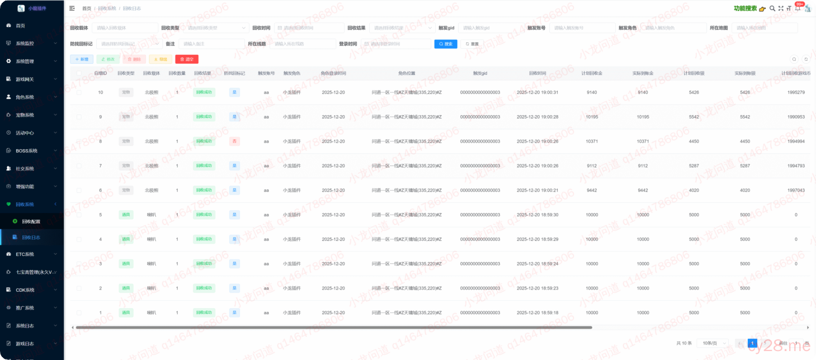Toggle search panel with round magnifier icon
The width and height of the screenshot is (816, 360).
pos(794,59)
